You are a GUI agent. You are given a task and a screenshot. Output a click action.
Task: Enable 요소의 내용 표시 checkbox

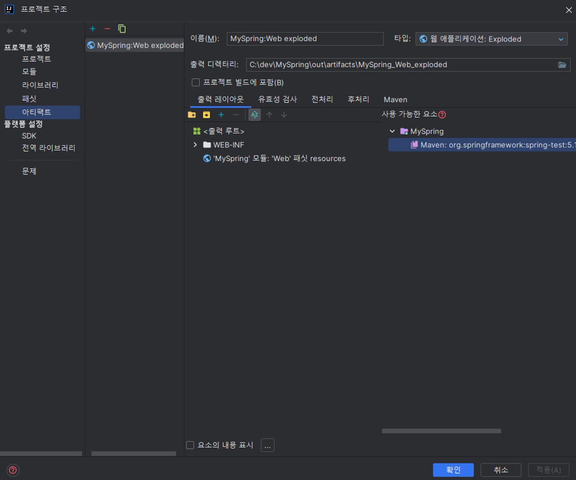pos(190,445)
